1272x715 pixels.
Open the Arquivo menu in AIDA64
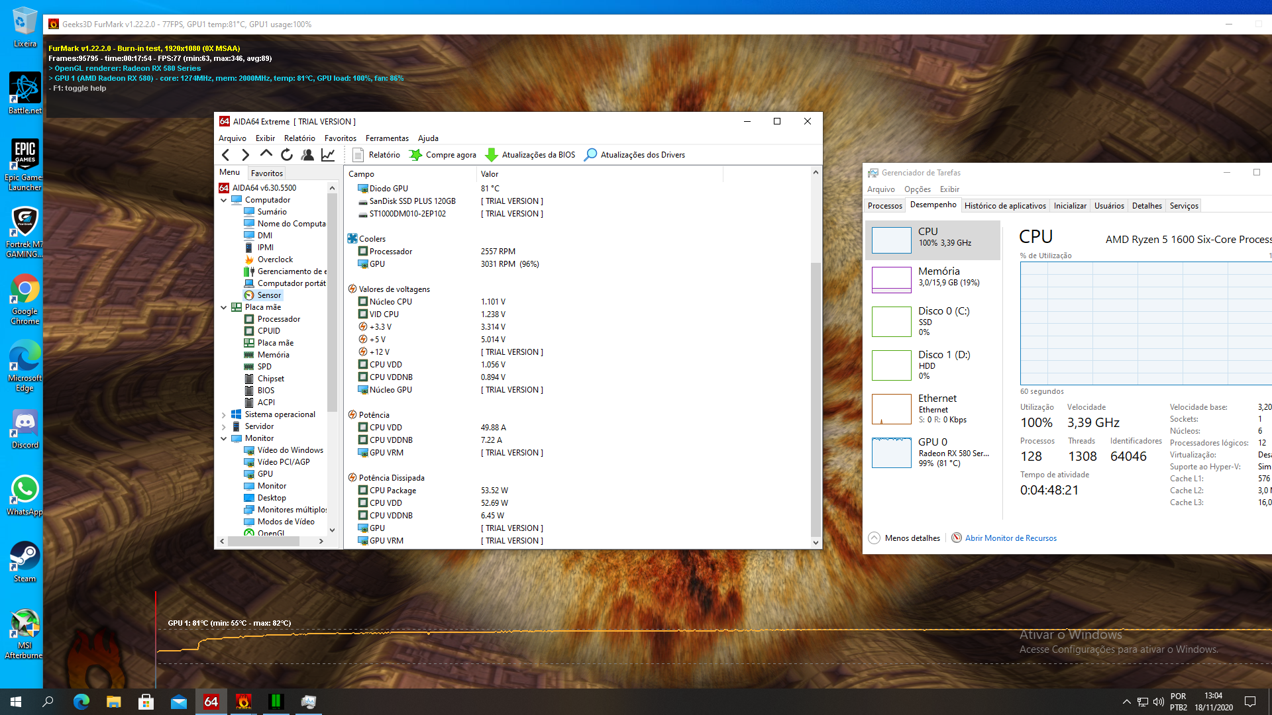[233, 138]
